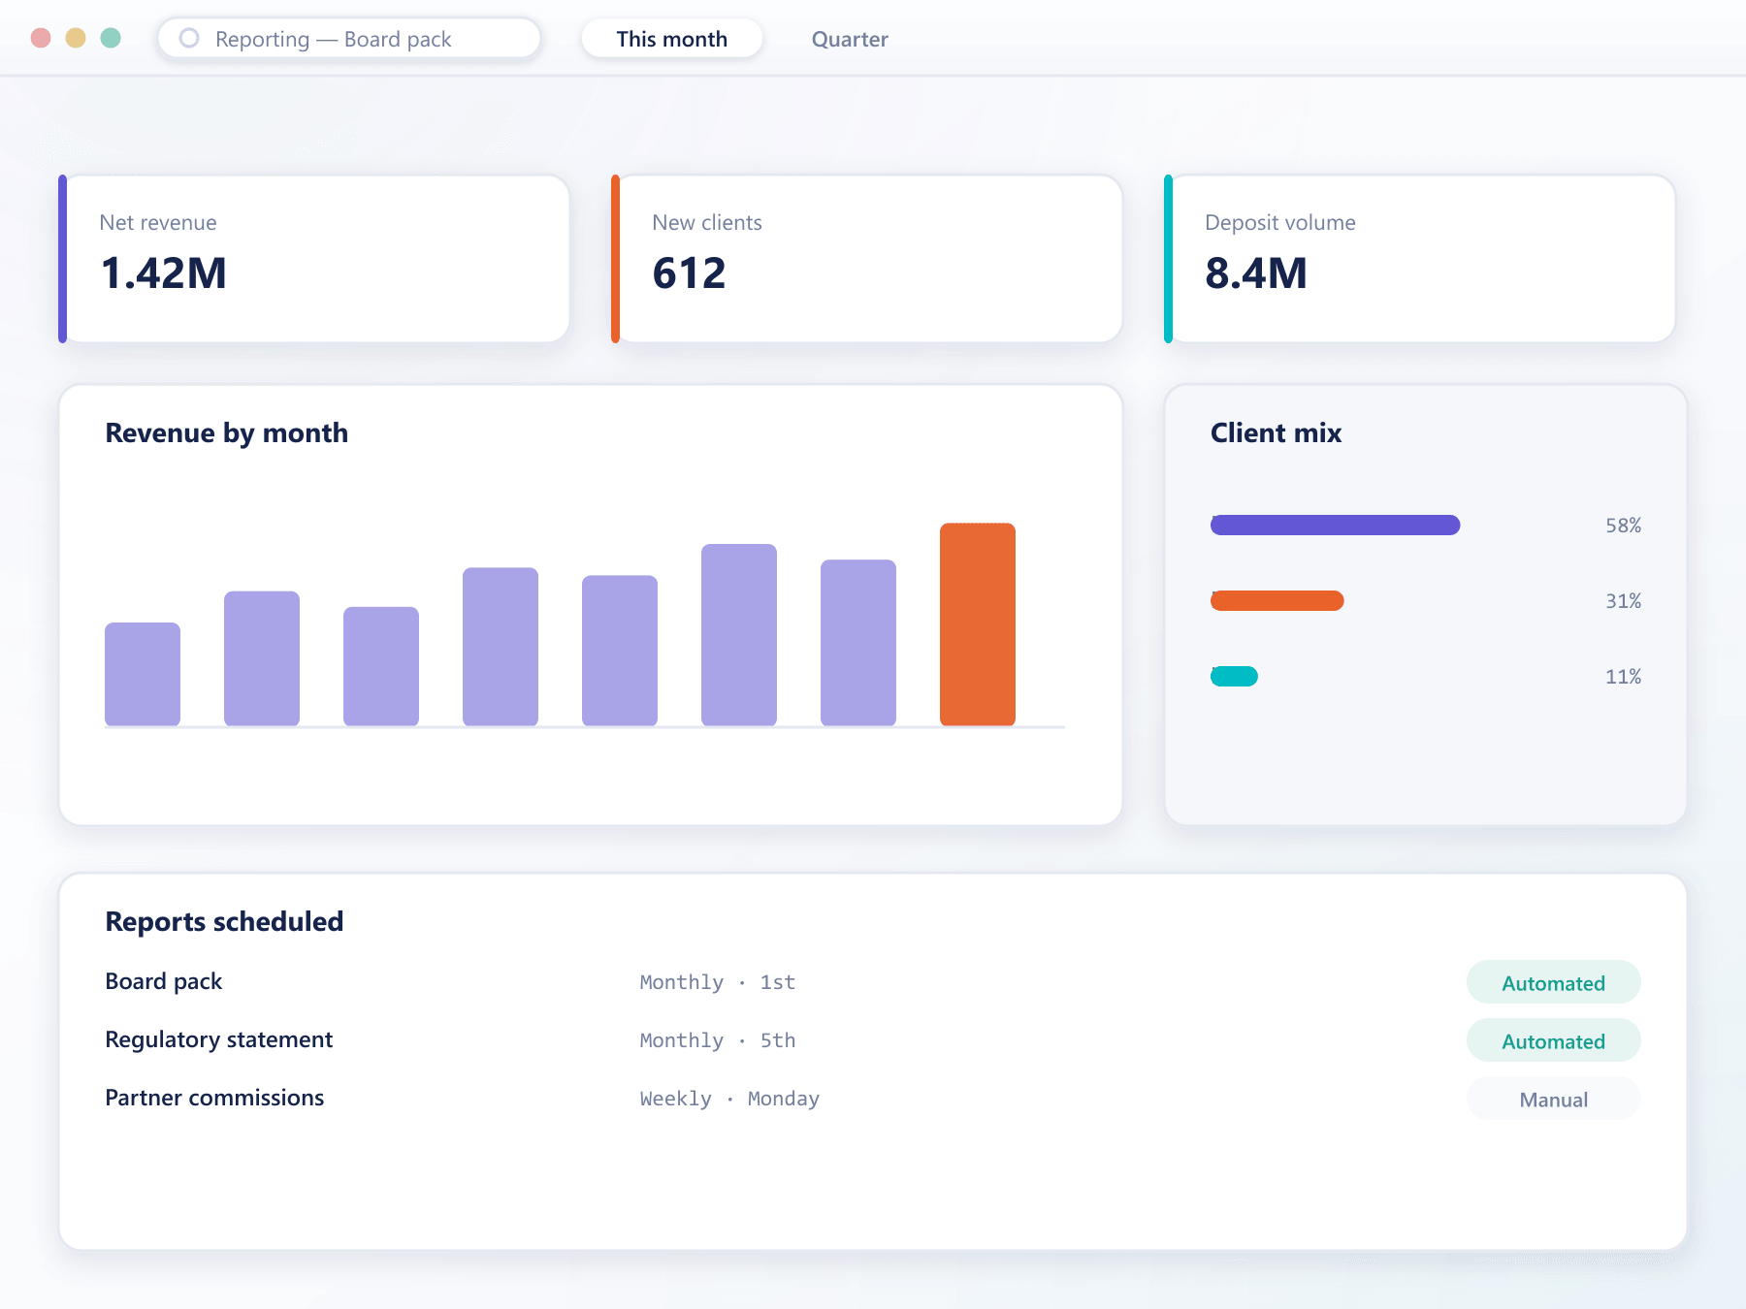Click the Automated badge for Board pack
1746x1309 pixels.
(x=1553, y=982)
